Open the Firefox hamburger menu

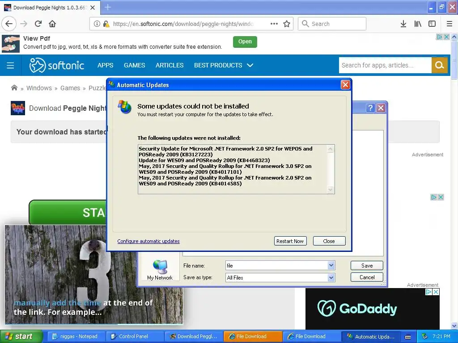450,24
